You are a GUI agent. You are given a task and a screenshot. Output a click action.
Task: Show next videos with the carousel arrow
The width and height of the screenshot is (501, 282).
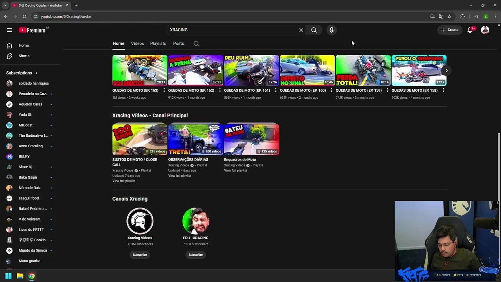click(x=446, y=70)
